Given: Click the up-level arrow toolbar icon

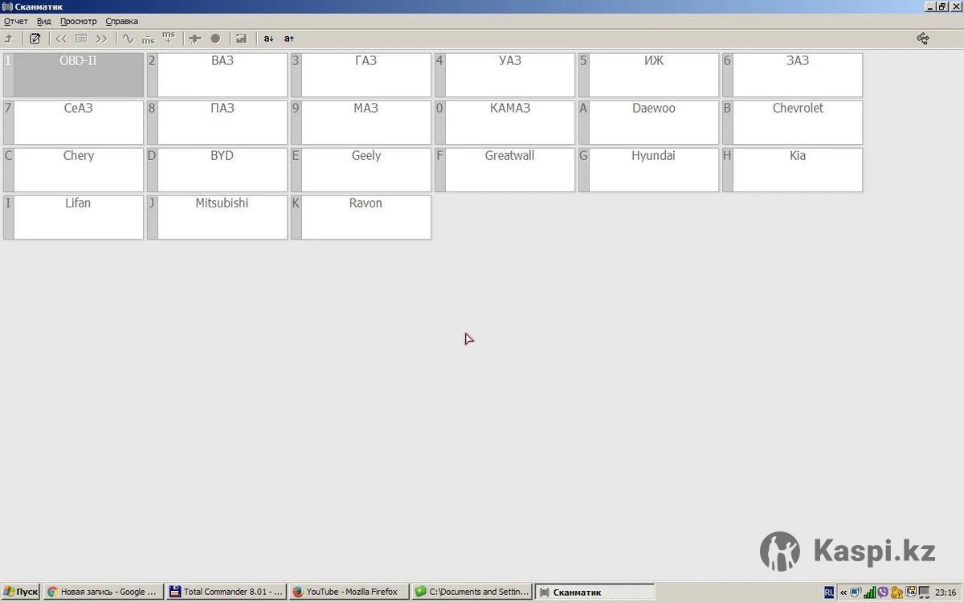Looking at the screenshot, I should 9,39.
